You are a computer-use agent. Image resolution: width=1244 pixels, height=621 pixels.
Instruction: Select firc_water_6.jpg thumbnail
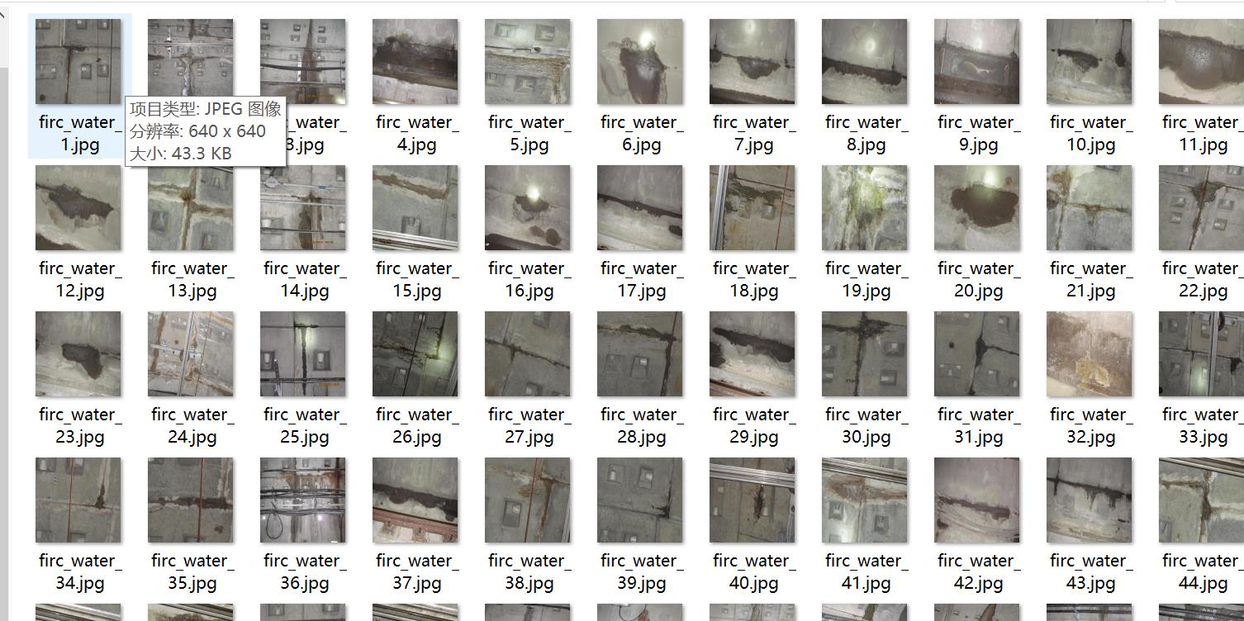[x=640, y=62]
